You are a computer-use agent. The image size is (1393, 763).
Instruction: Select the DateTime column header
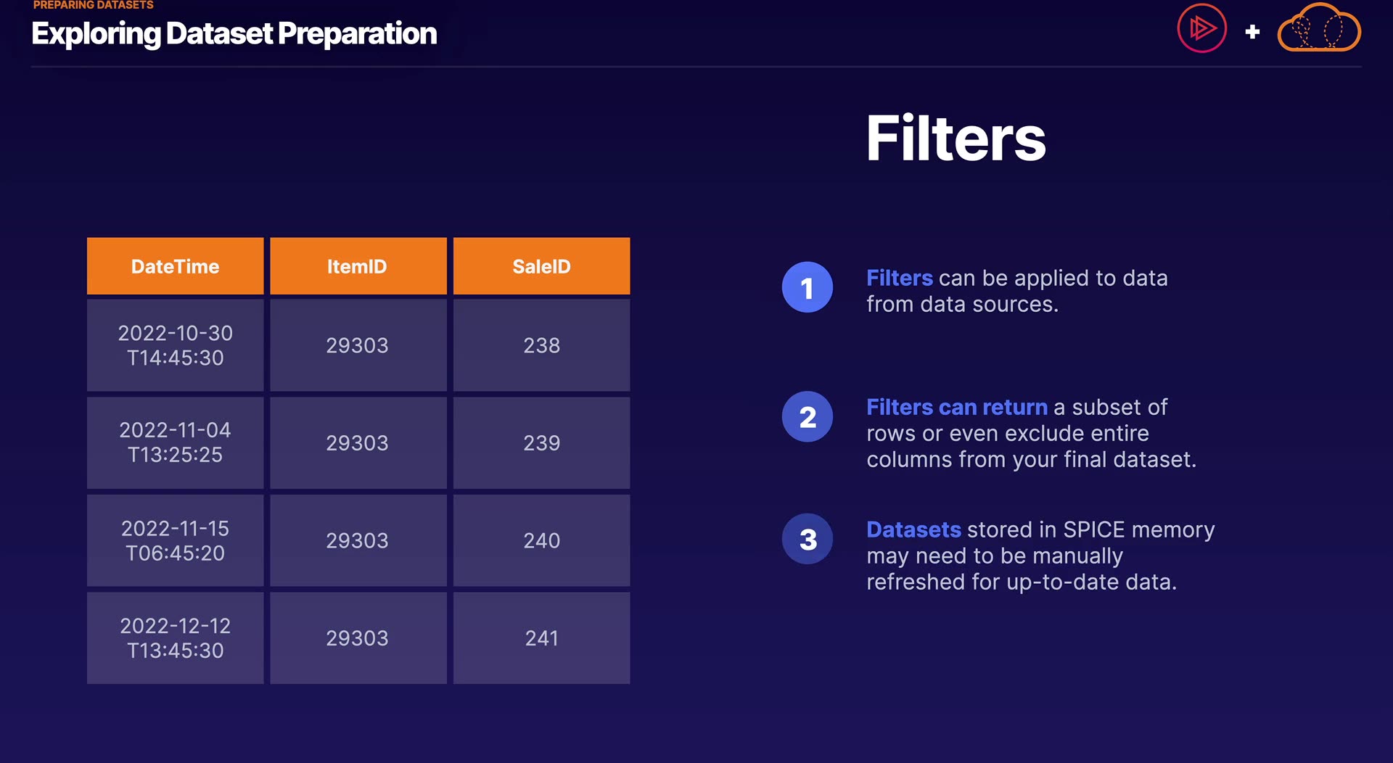pos(175,266)
